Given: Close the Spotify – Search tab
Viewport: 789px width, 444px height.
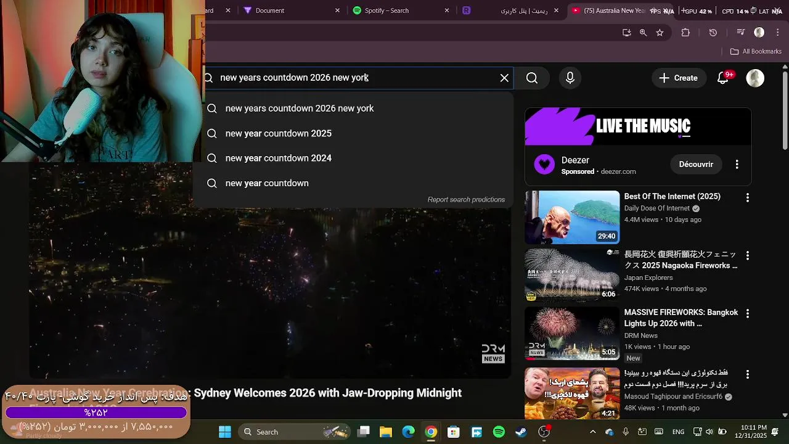Looking at the screenshot, I should (x=447, y=10).
